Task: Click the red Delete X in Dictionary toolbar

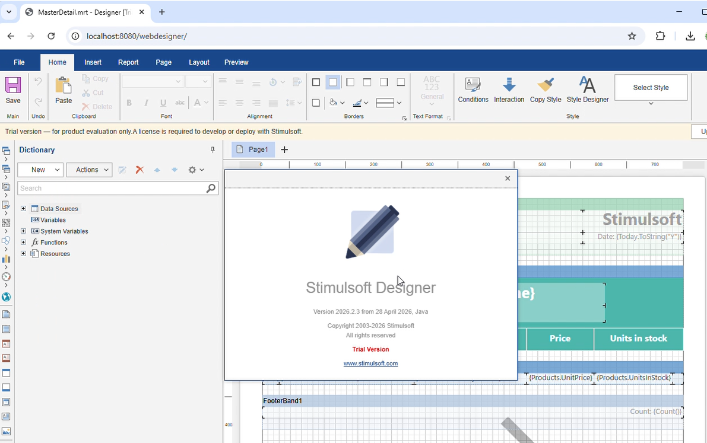Action: [x=140, y=170]
